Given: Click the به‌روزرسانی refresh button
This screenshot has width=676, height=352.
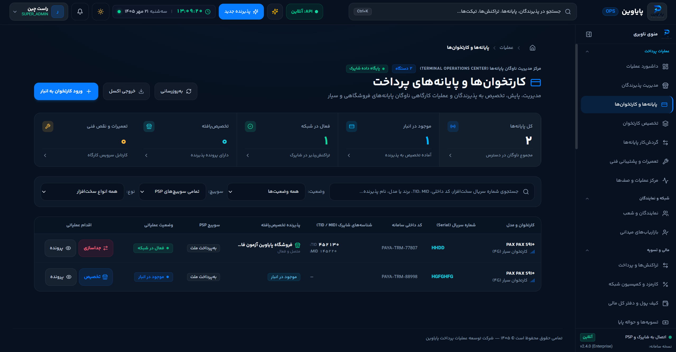Looking at the screenshot, I should click(176, 91).
